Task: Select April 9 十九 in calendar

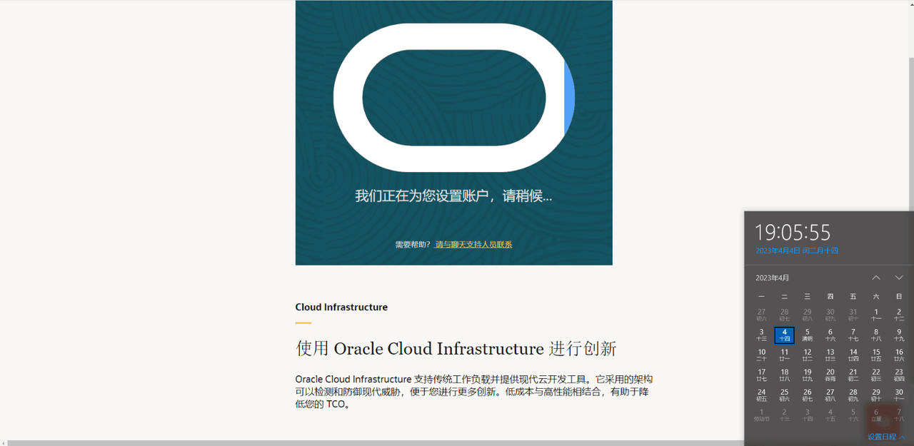Action: [x=899, y=335]
